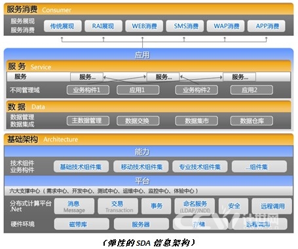Click the 业务构件2 box
The height and width of the screenshot is (249, 298).
coord(196,90)
